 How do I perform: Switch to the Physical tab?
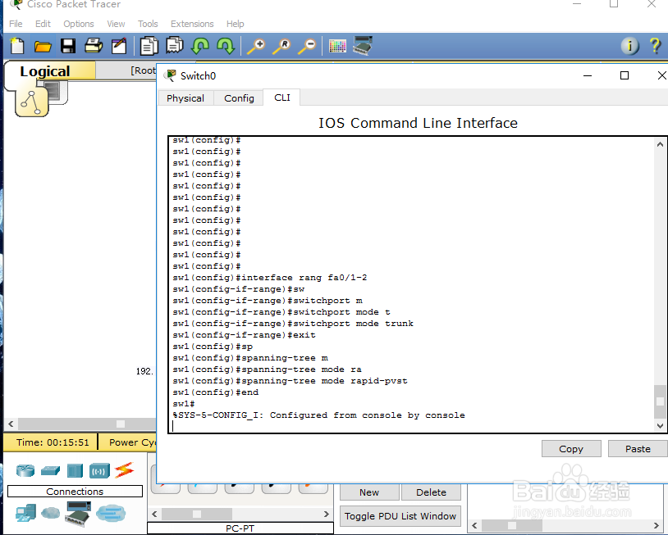(185, 97)
